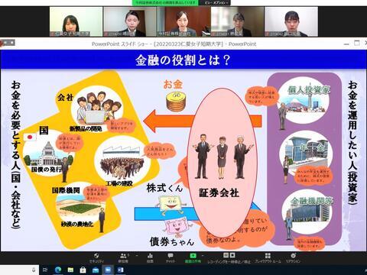The width and height of the screenshot is (367, 275).
Task: Open the Chat (チャット) panel
Action: pos(171,257)
